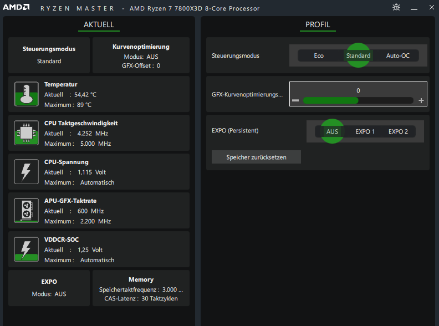The height and width of the screenshot is (326, 439).
Task: Increase GFX curve offset with plus
Action: coord(421,100)
